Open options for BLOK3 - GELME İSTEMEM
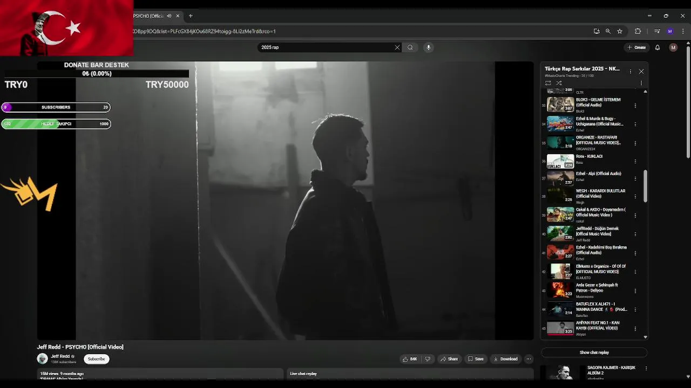 (x=635, y=106)
